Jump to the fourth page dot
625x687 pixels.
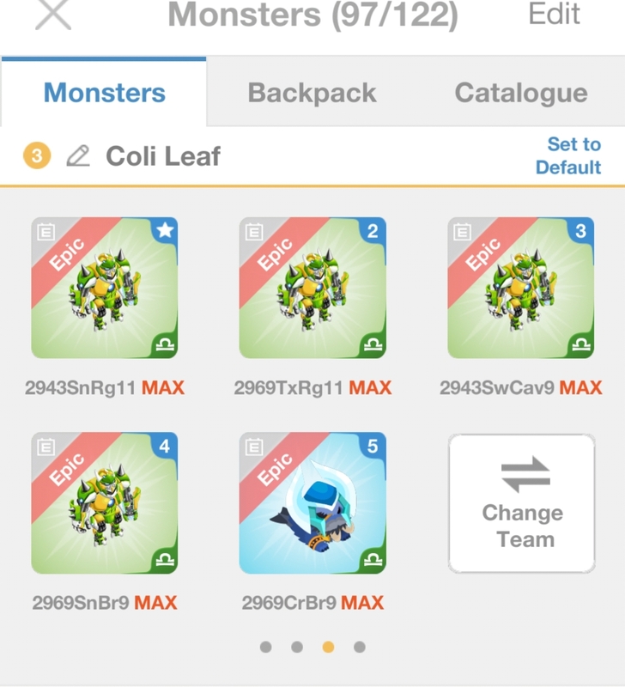point(360,647)
